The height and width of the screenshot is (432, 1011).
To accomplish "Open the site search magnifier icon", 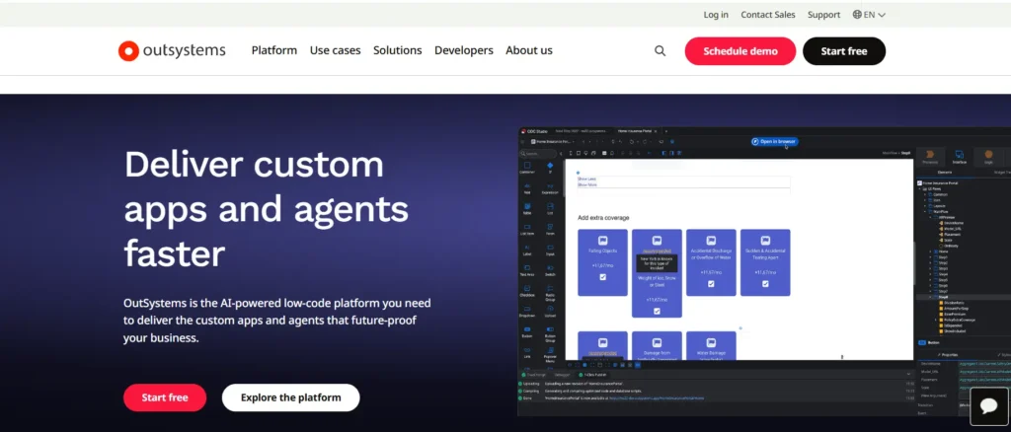I will [x=660, y=51].
